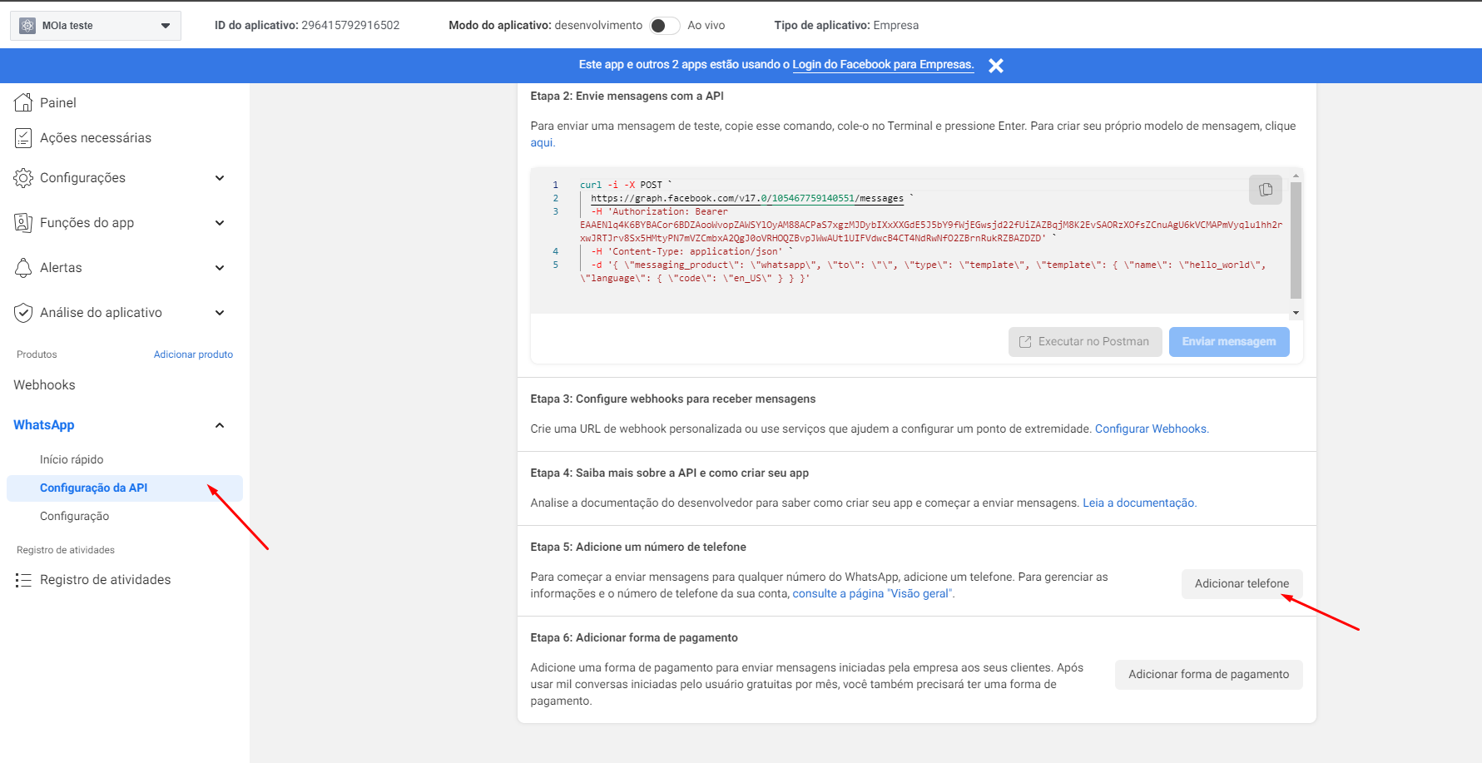Select Configuração da API under WhatsApp

tap(124, 488)
